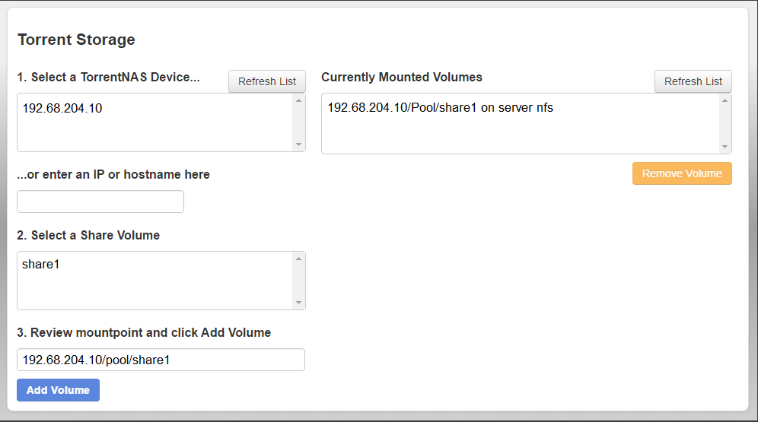This screenshot has height=422, width=758.
Task: Click the Torrent Storage heading
Action: [x=76, y=40]
